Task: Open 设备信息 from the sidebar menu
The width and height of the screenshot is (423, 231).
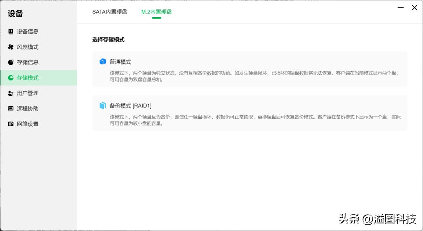Action: [x=27, y=31]
